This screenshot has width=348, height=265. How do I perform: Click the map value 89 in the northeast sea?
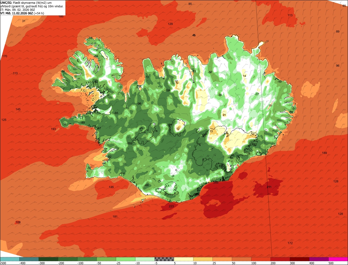(x=338, y=32)
